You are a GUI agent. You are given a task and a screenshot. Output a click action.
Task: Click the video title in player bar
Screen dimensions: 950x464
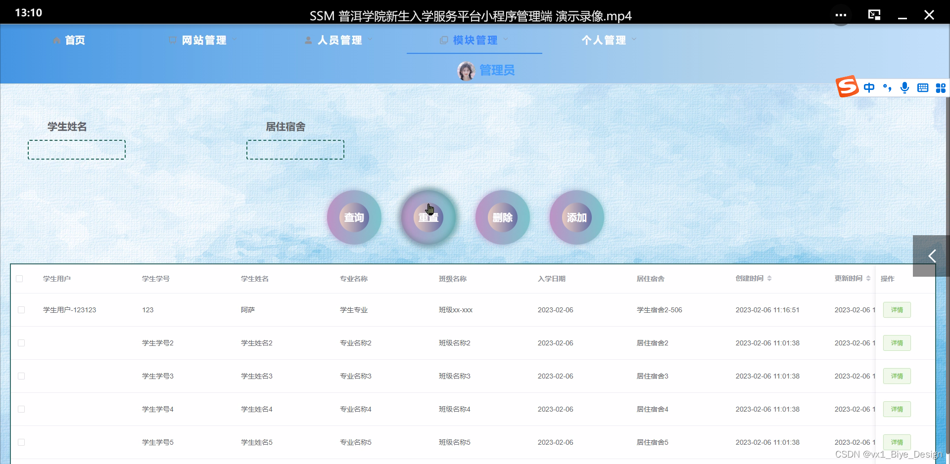tap(471, 16)
